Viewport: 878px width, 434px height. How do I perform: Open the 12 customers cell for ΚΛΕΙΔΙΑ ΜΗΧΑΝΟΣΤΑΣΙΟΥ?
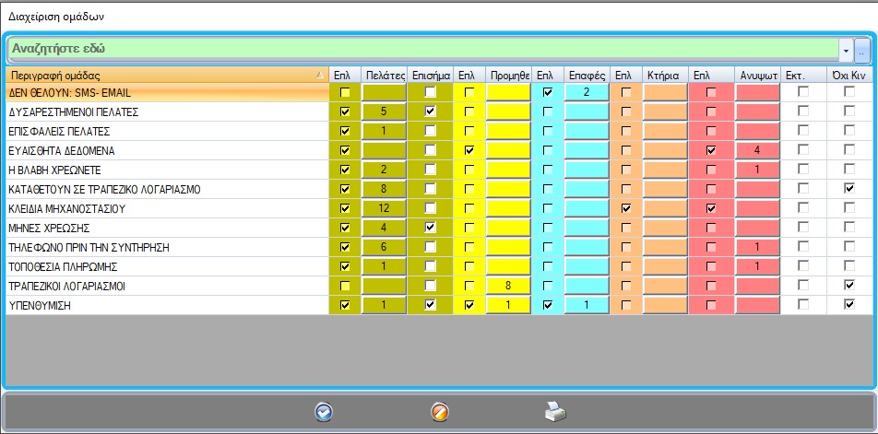point(384,208)
